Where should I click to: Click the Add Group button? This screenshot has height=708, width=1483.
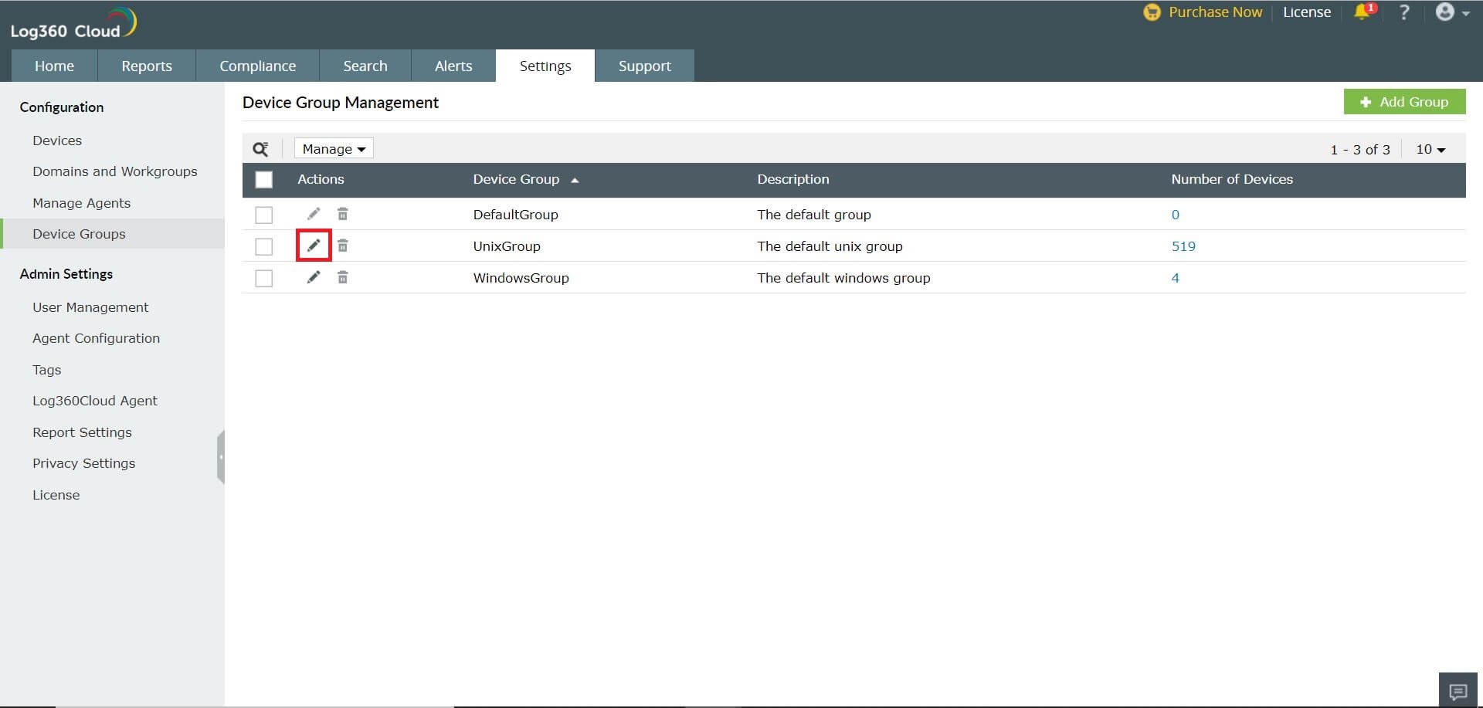click(x=1404, y=101)
